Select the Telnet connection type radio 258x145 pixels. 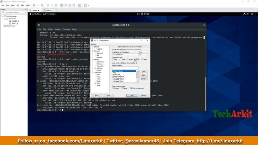(x=120, y=60)
